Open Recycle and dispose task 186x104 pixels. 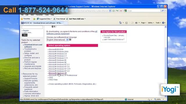click(x=33, y=68)
